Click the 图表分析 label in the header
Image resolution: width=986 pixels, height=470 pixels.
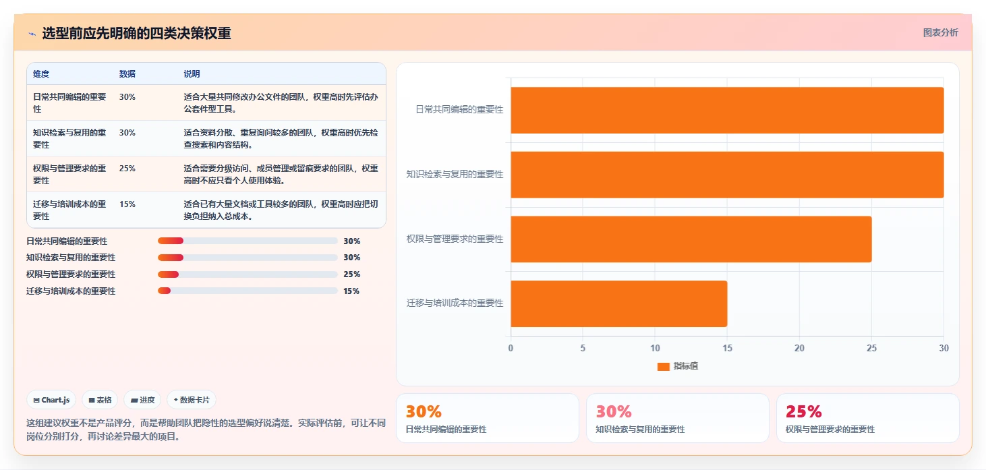[x=940, y=33]
